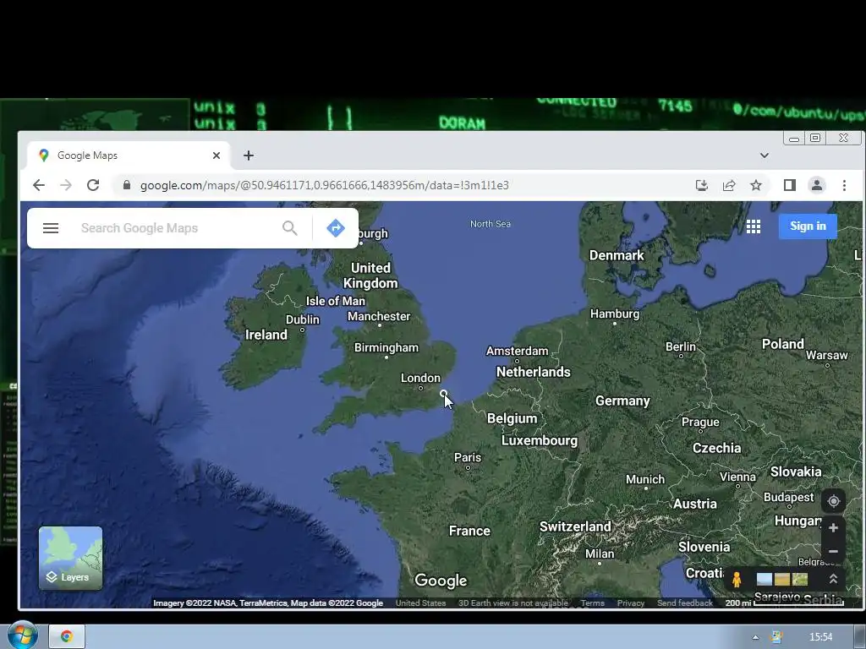Viewport: 866px width, 649px height.
Task: Show your location with the target icon
Action: [833, 501]
